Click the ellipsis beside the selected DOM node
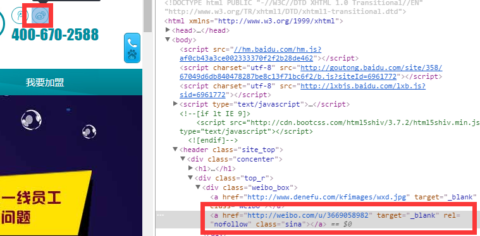This screenshot has width=480, height=236. click(x=161, y=215)
